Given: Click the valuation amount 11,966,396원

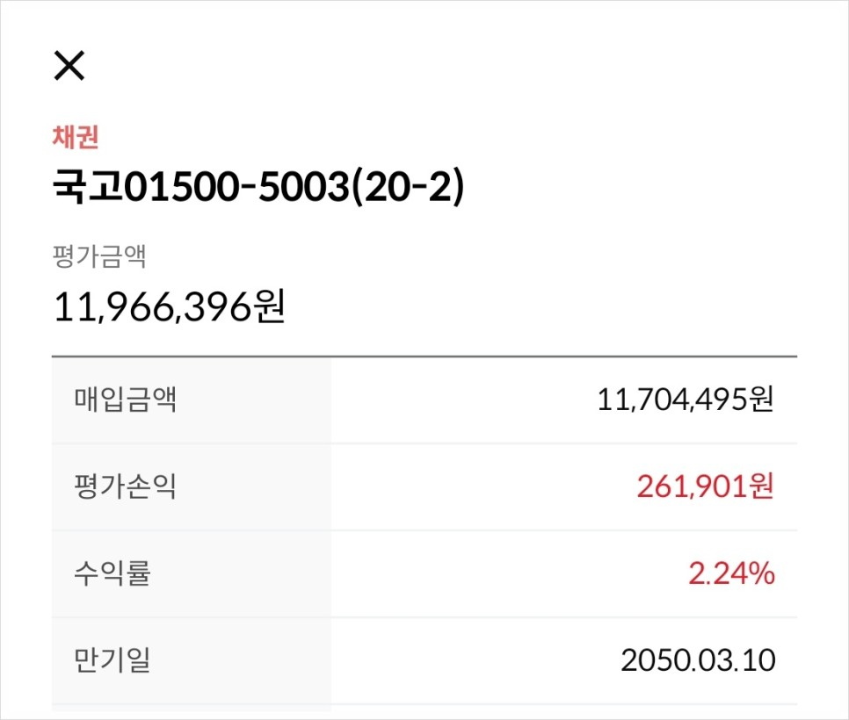Looking at the screenshot, I should [x=169, y=306].
